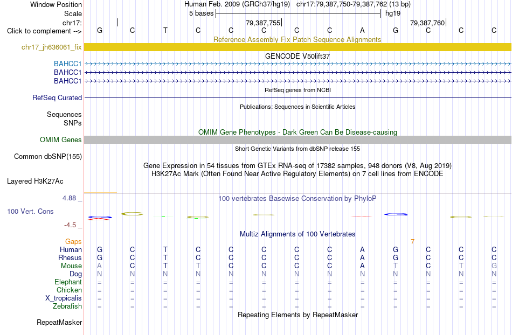This screenshot has width=512, height=335.
Task: Click the 79,387,760 position marker
Action: tap(427, 23)
